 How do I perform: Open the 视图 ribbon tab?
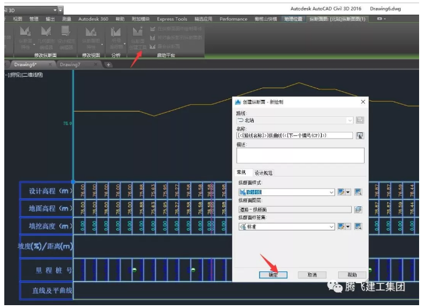(x=18, y=19)
